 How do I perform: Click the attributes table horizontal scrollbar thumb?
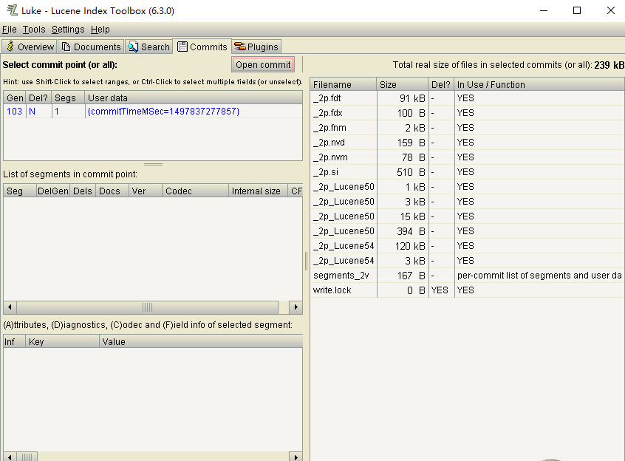point(27,457)
